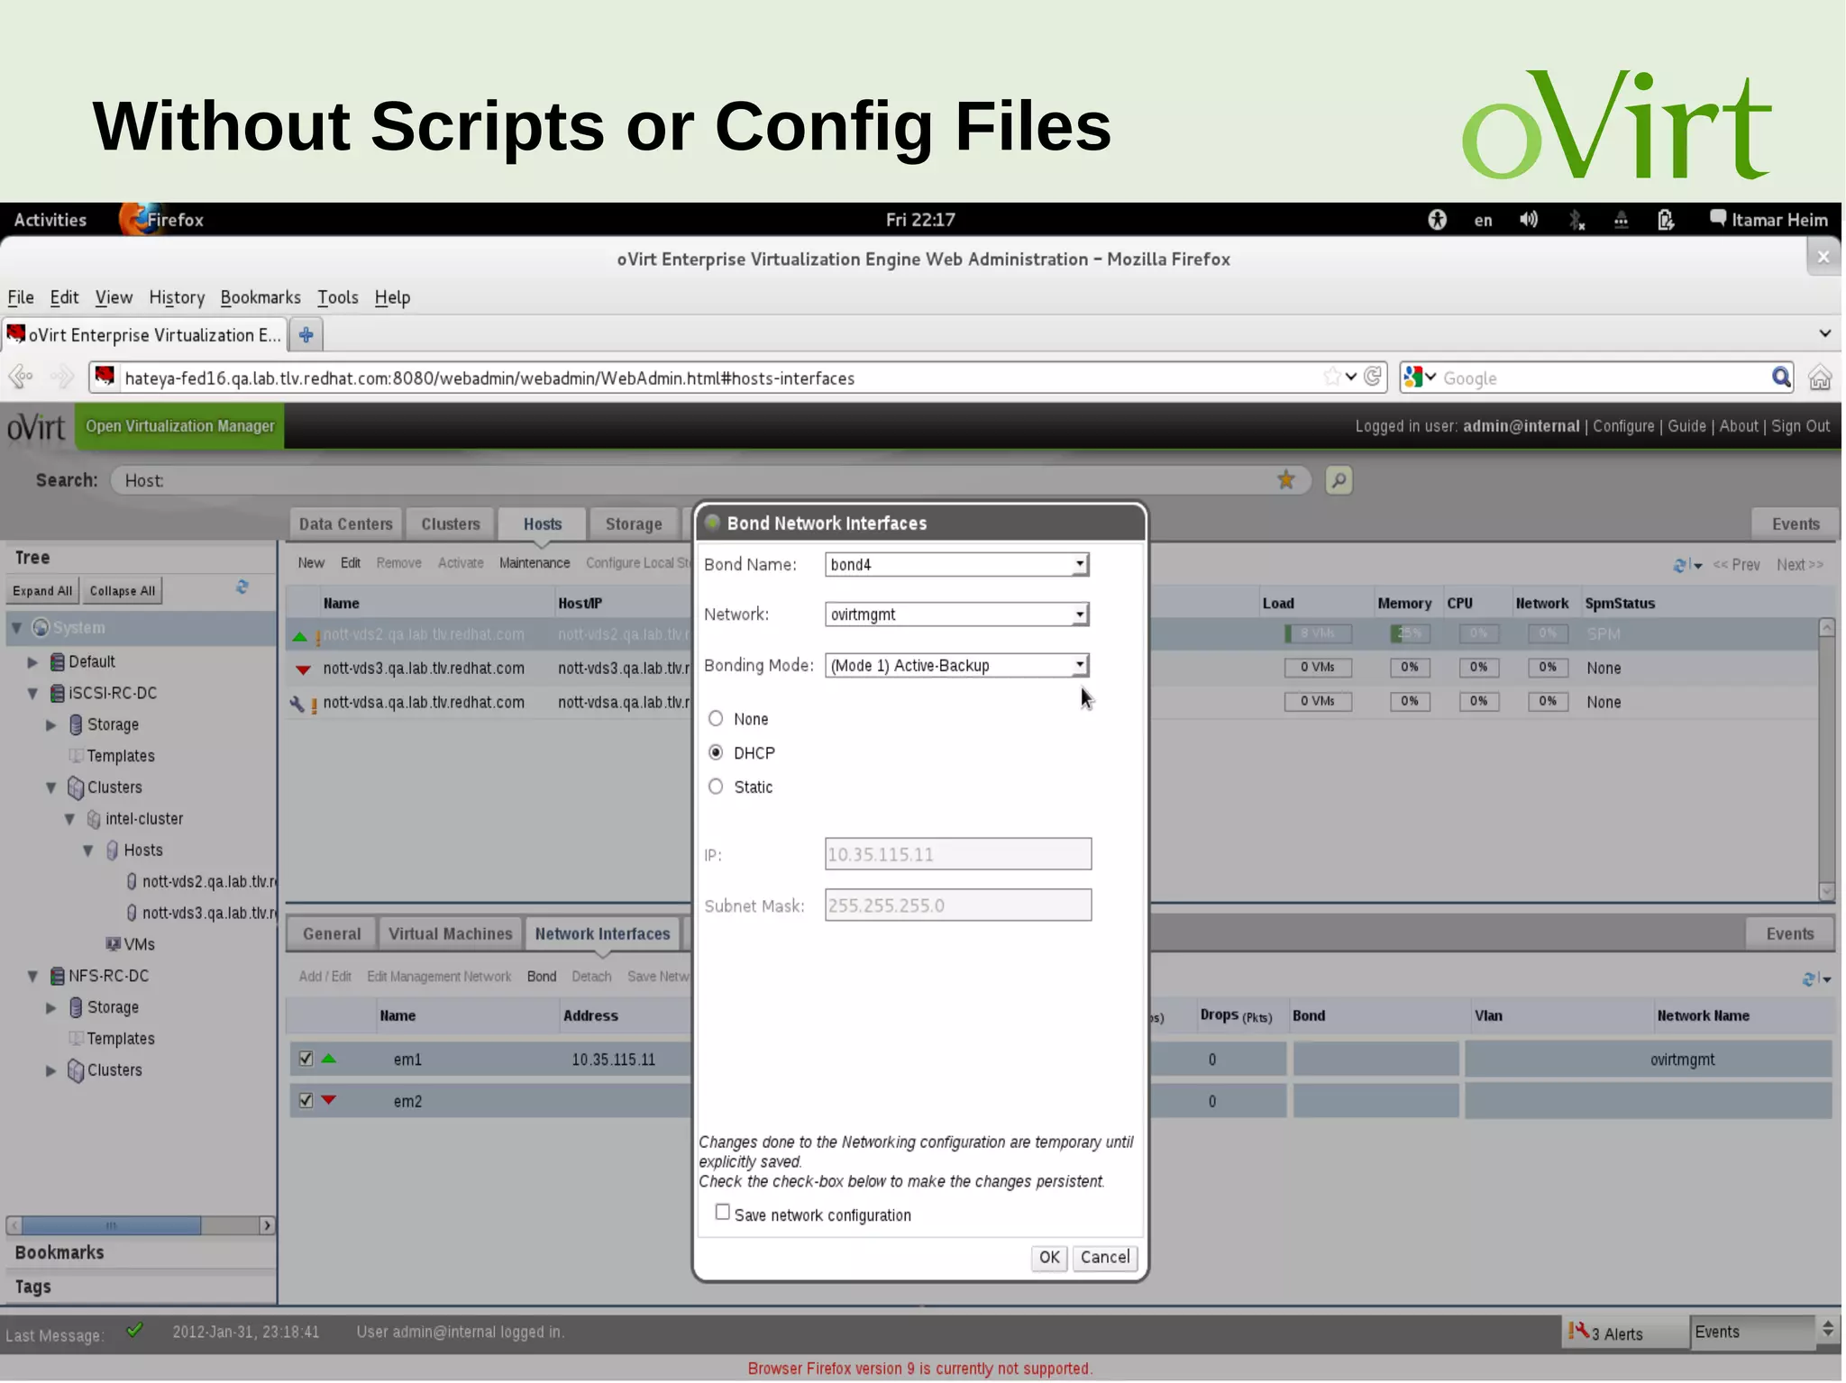Open the Bookmarks menu
The image size is (1846, 1383).
260,297
